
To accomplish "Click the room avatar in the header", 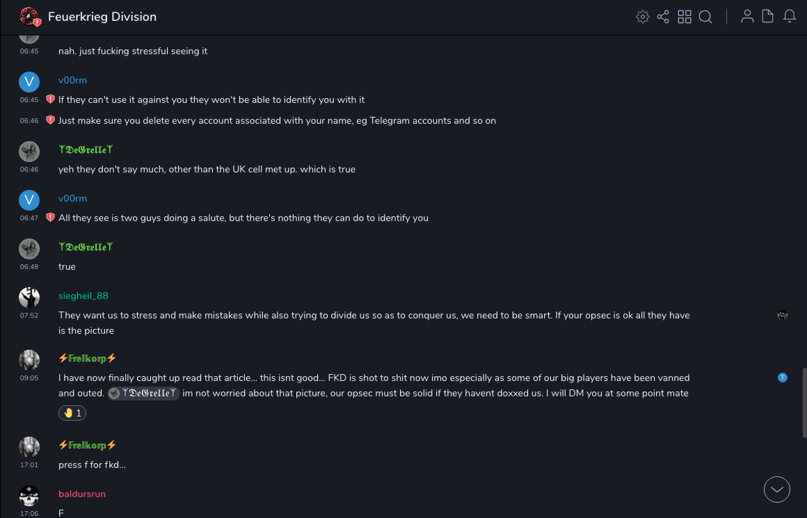I will click(29, 17).
